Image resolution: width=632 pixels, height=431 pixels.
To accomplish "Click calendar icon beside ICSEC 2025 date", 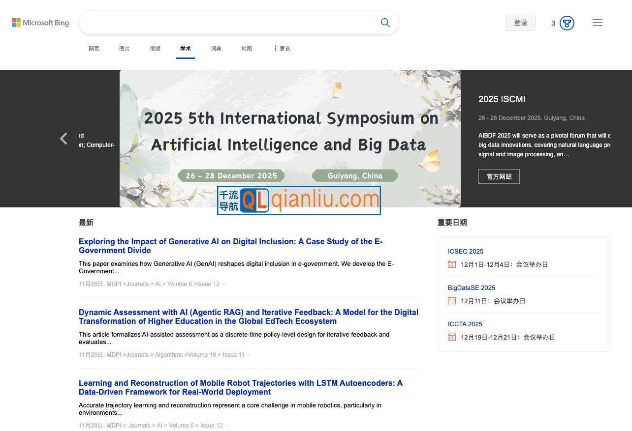I will 452,264.
